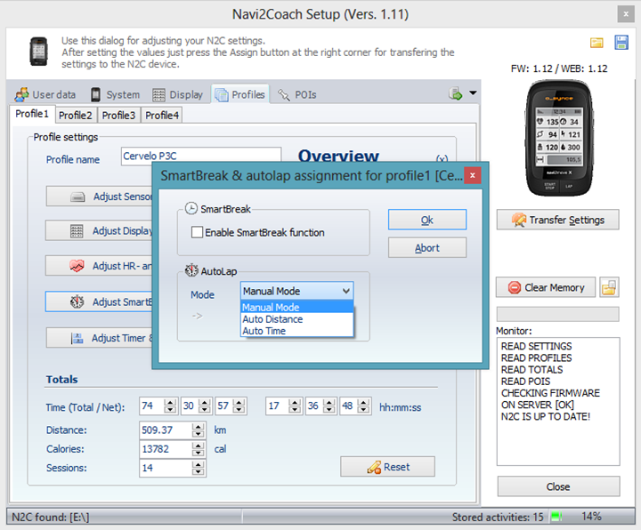641x530 pixels.
Task: Choose Auto Distance from the list
Action: [x=297, y=319]
